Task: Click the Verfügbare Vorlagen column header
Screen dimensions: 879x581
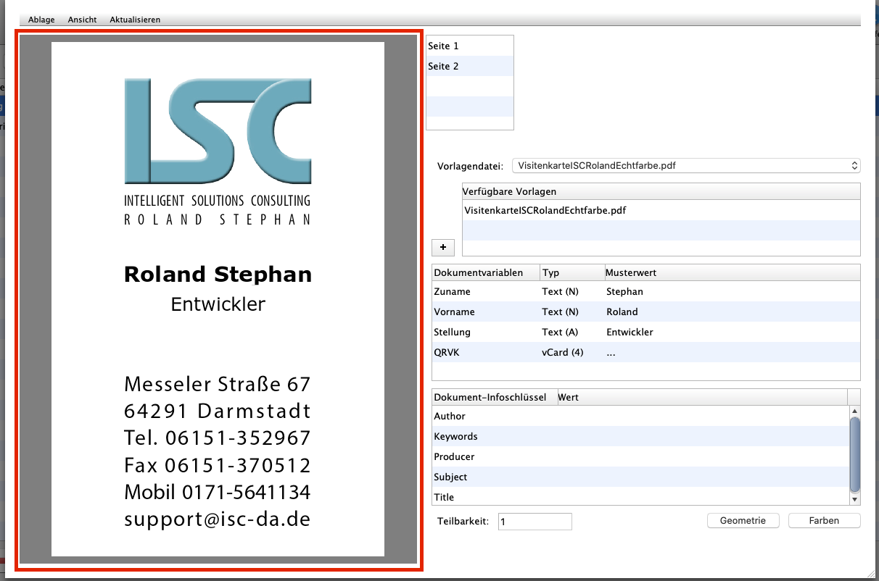Action: click(661, 191)
